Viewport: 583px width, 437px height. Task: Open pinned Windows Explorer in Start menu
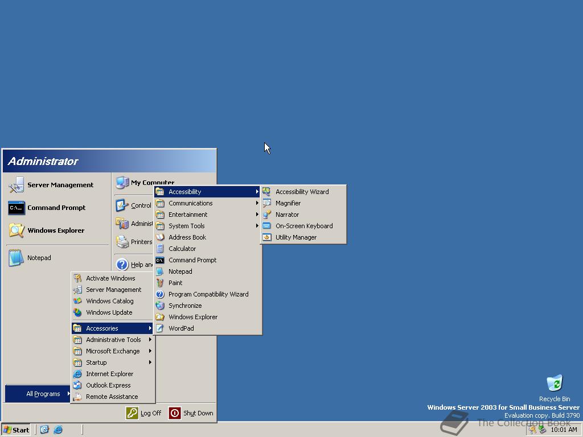coord(57,230)
